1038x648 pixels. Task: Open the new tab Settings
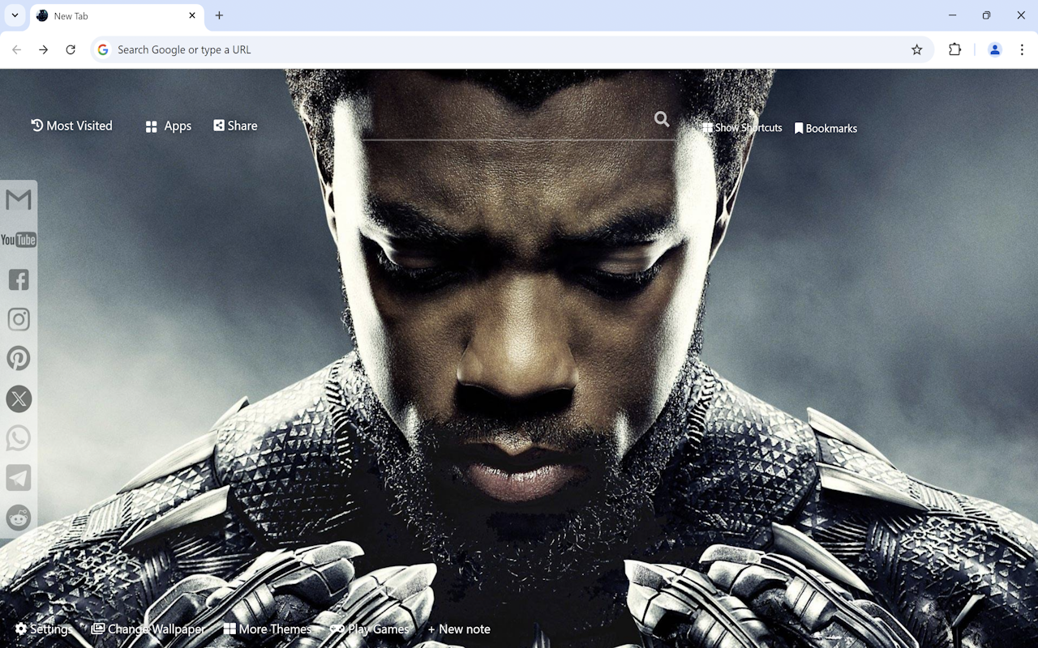44,629
